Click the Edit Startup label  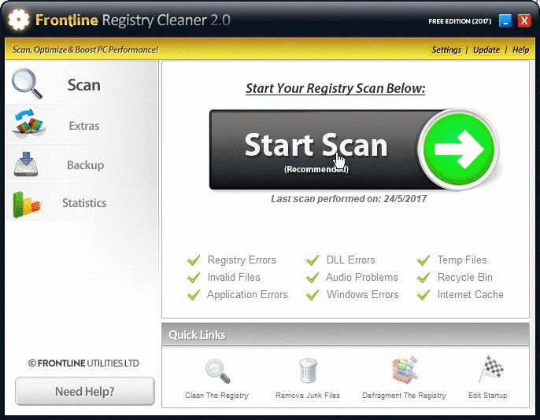[488, 396]
